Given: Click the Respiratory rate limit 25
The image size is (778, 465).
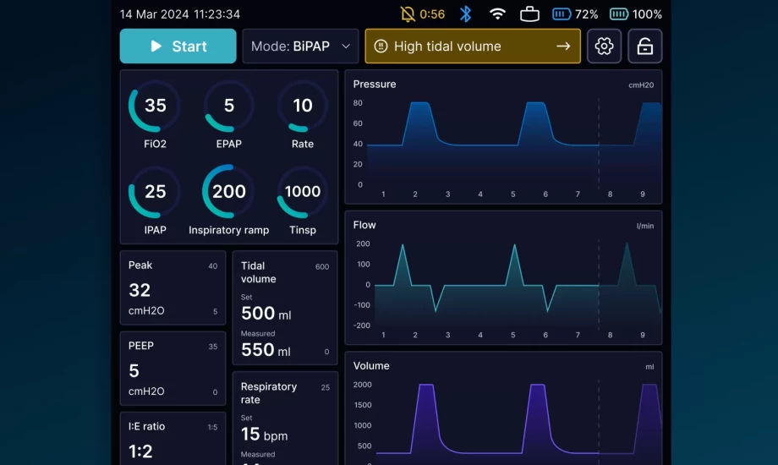Looking at the screenshot, I should [x=325, y=387].
